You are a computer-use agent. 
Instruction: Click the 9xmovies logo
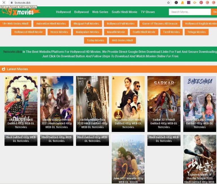point(21,12)
